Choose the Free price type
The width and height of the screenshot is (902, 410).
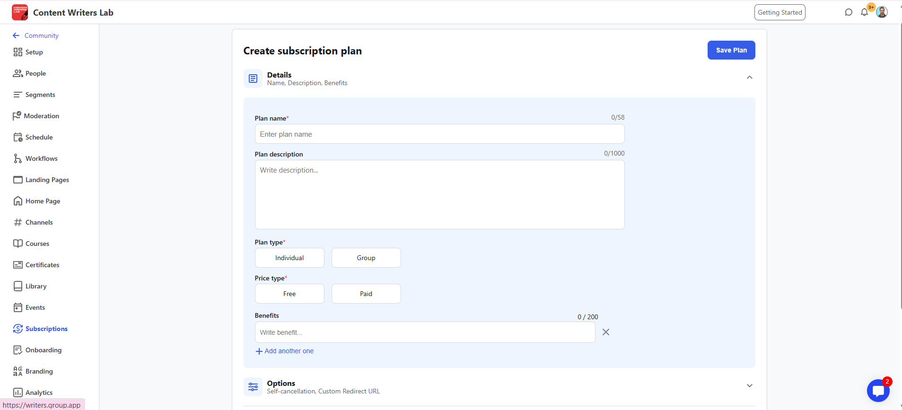(289, 294)
